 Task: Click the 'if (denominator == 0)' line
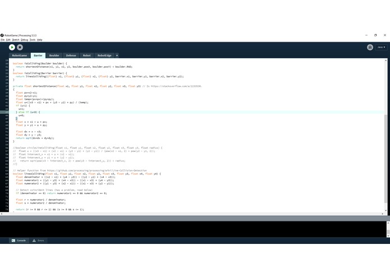pyautogui.click(x=61, y=193)
